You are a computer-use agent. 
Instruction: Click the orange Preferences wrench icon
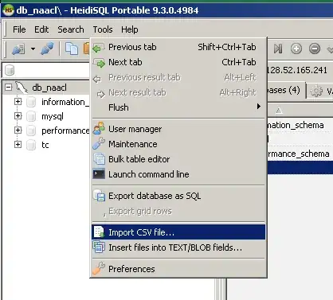99,268
